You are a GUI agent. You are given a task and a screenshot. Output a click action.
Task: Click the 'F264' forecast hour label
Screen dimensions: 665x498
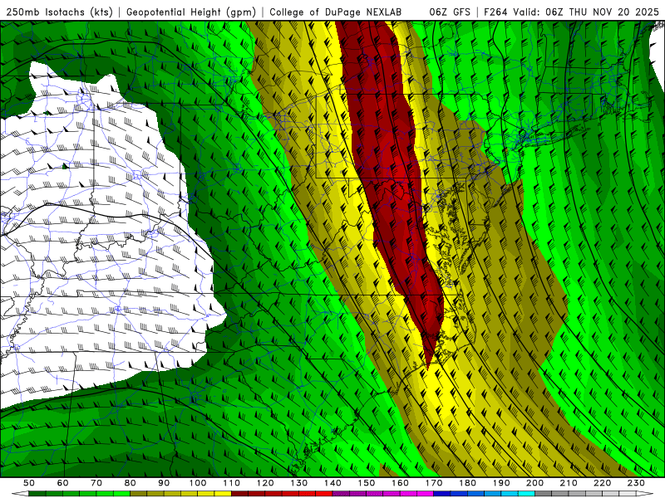click(x=495, y=12)
